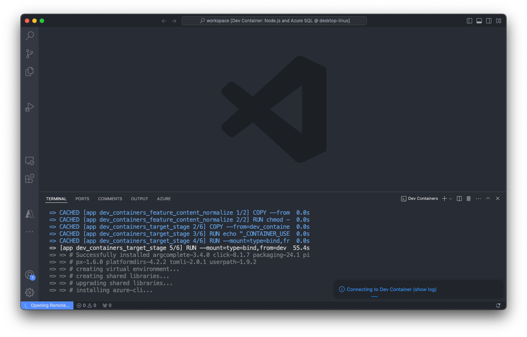The height and width of the screenshot is (337, 527).
Task: Maximize the panel size chevron
Action: click(x=488, y=199)
